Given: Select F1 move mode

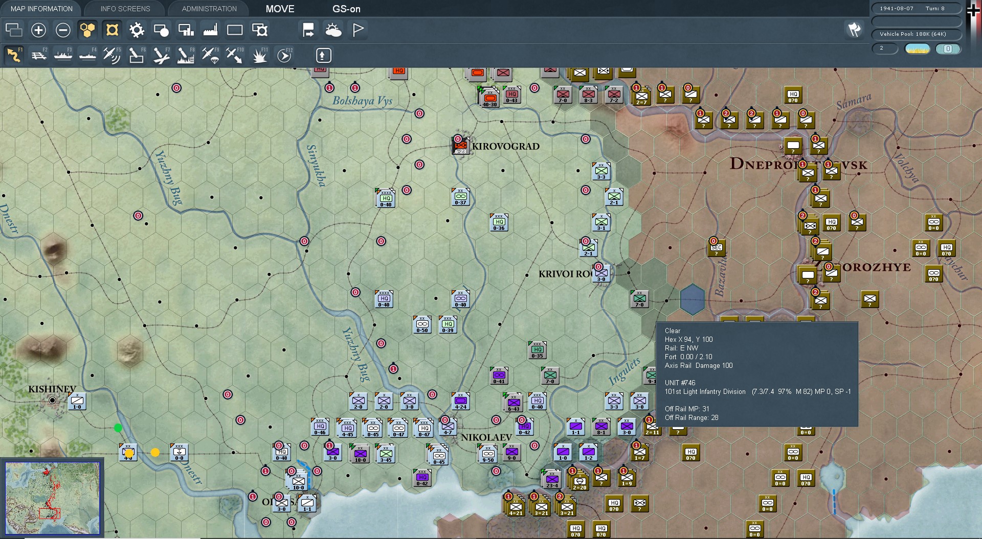Looking at the screenshot, I should coord(14,55).
